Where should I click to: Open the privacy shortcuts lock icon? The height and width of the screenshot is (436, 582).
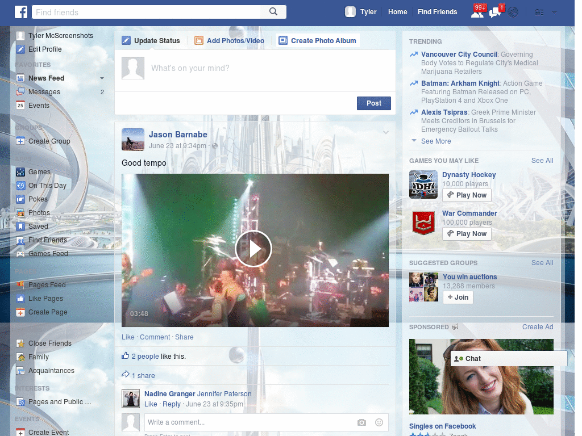(x=538, y=12)
